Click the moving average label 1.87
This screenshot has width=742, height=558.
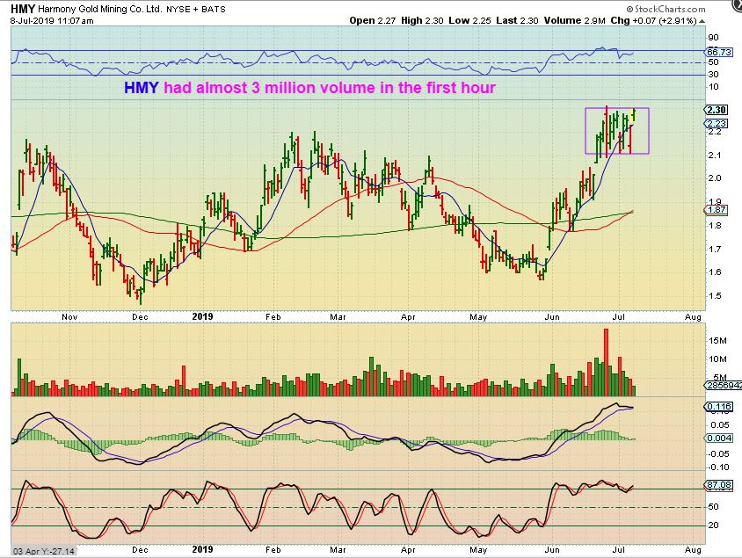click(x=715, y=211)
